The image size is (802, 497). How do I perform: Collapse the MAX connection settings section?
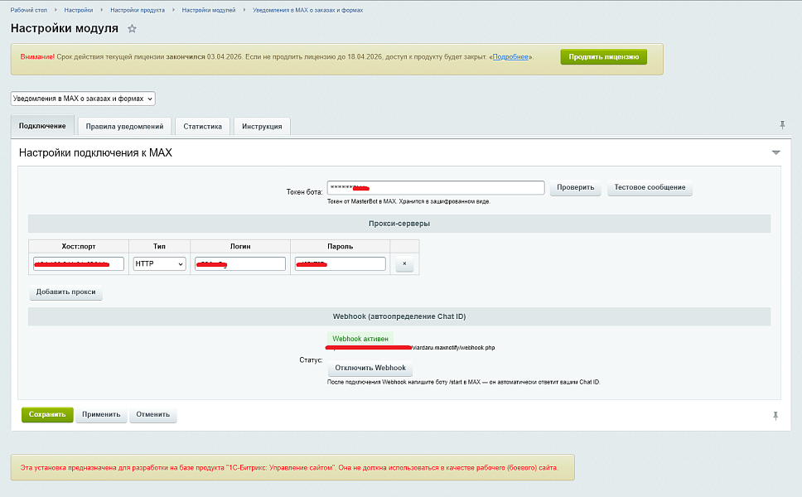pyautogui.click(x=776, y=153)
